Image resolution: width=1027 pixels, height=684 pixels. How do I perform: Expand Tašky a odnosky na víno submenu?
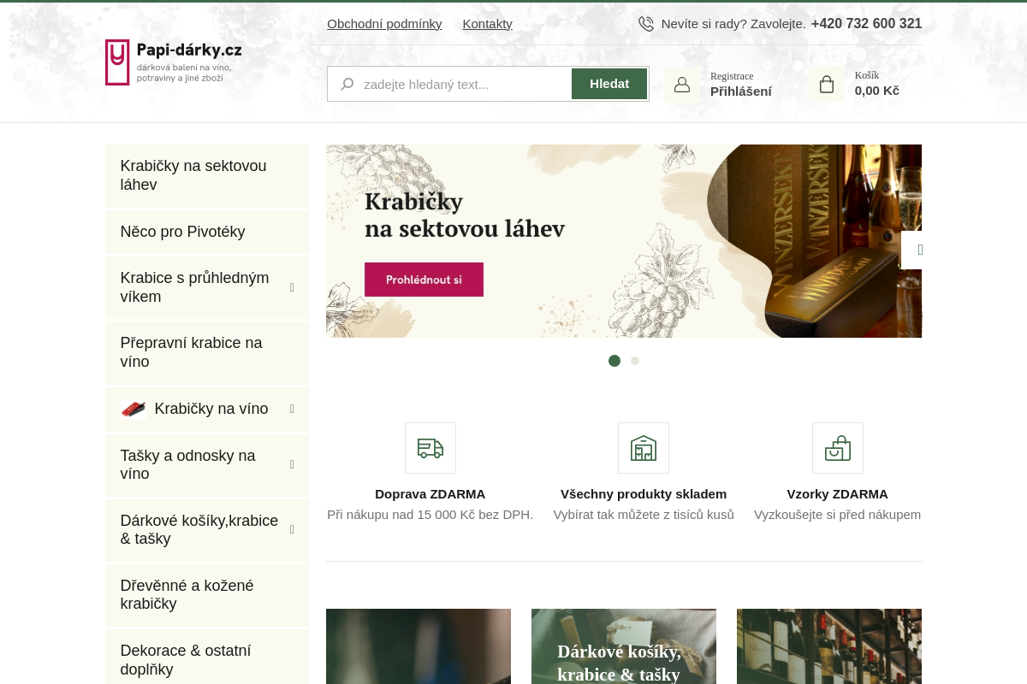tap(292, 464)
